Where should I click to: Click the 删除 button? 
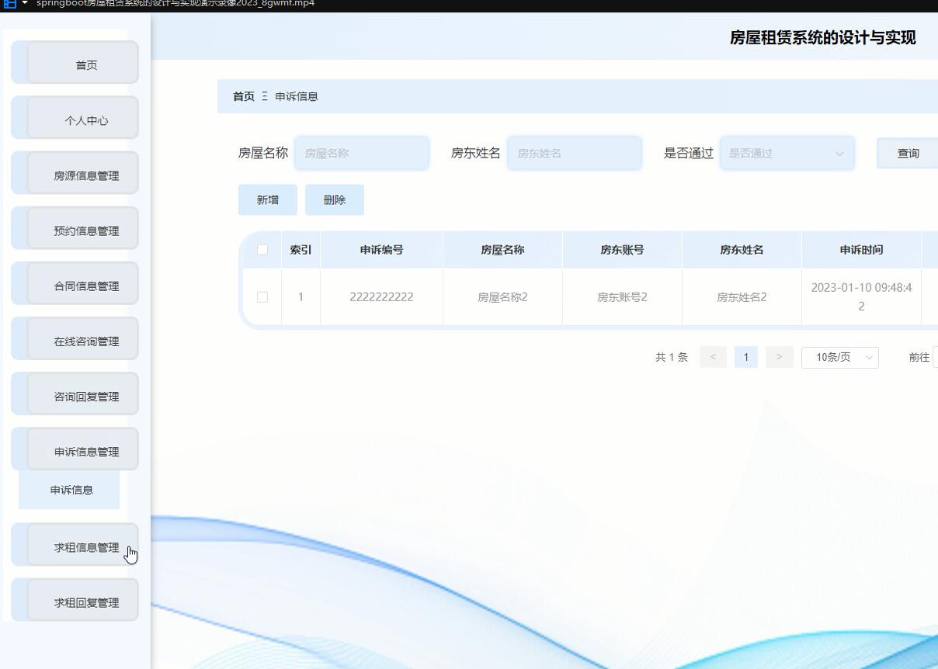point(335,199)
